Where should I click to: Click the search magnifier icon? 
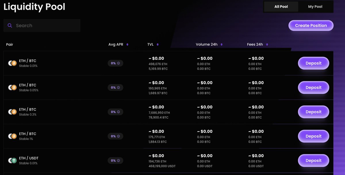10,26
